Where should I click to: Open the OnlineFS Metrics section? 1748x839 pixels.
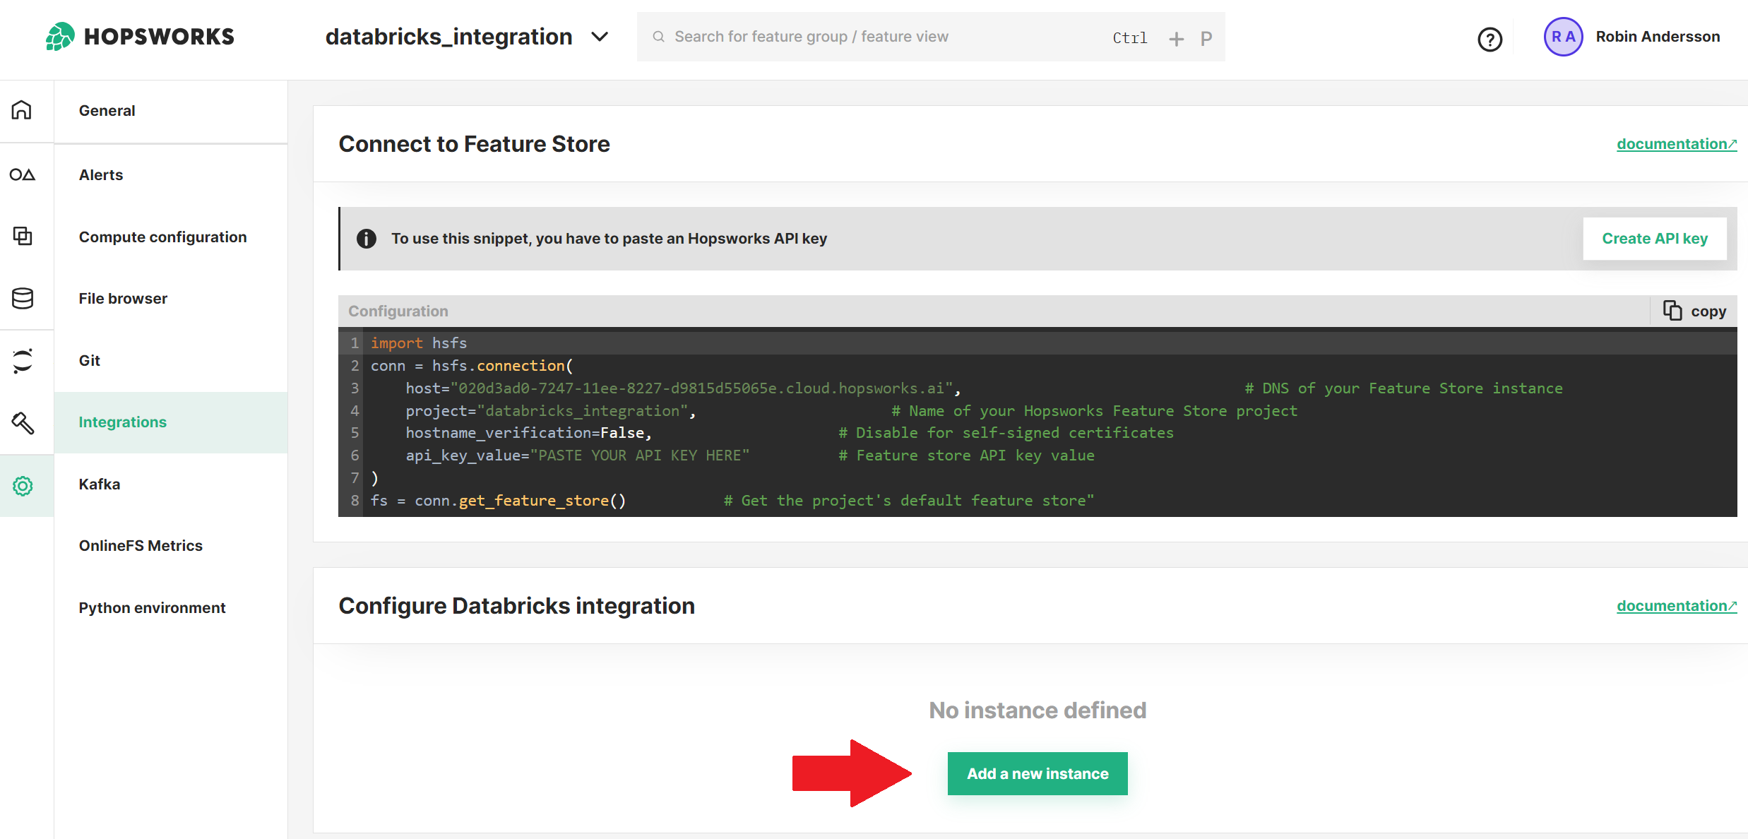click(141, 545)
